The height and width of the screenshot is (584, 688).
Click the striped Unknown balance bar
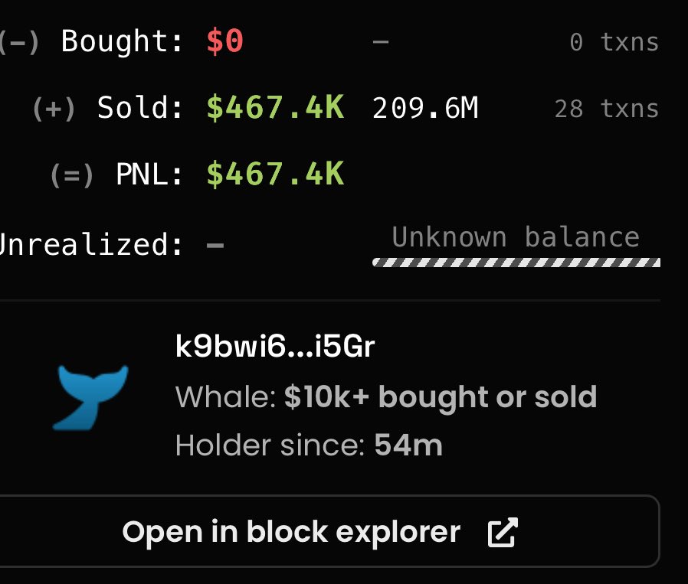tap(516, 263)
